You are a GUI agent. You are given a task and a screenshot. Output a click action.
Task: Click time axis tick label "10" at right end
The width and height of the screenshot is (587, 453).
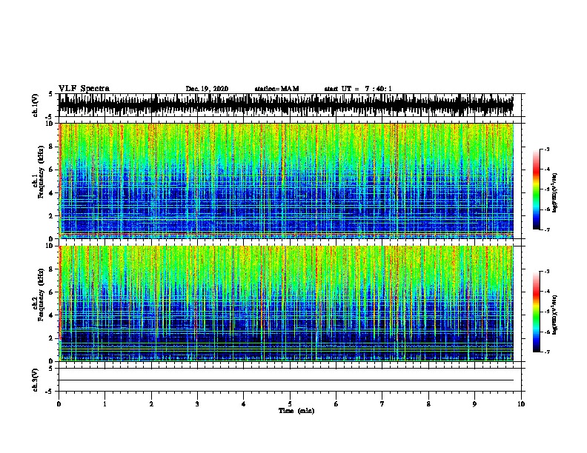click(521, 404)
